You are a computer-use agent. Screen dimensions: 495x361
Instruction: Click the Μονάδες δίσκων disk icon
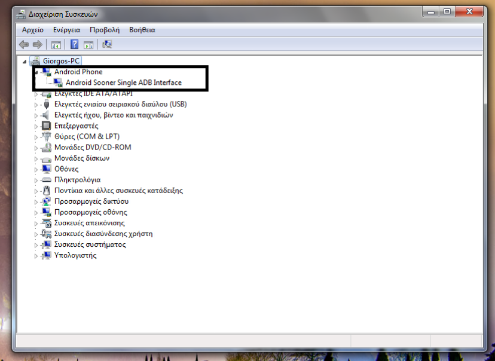click(47, 159)
